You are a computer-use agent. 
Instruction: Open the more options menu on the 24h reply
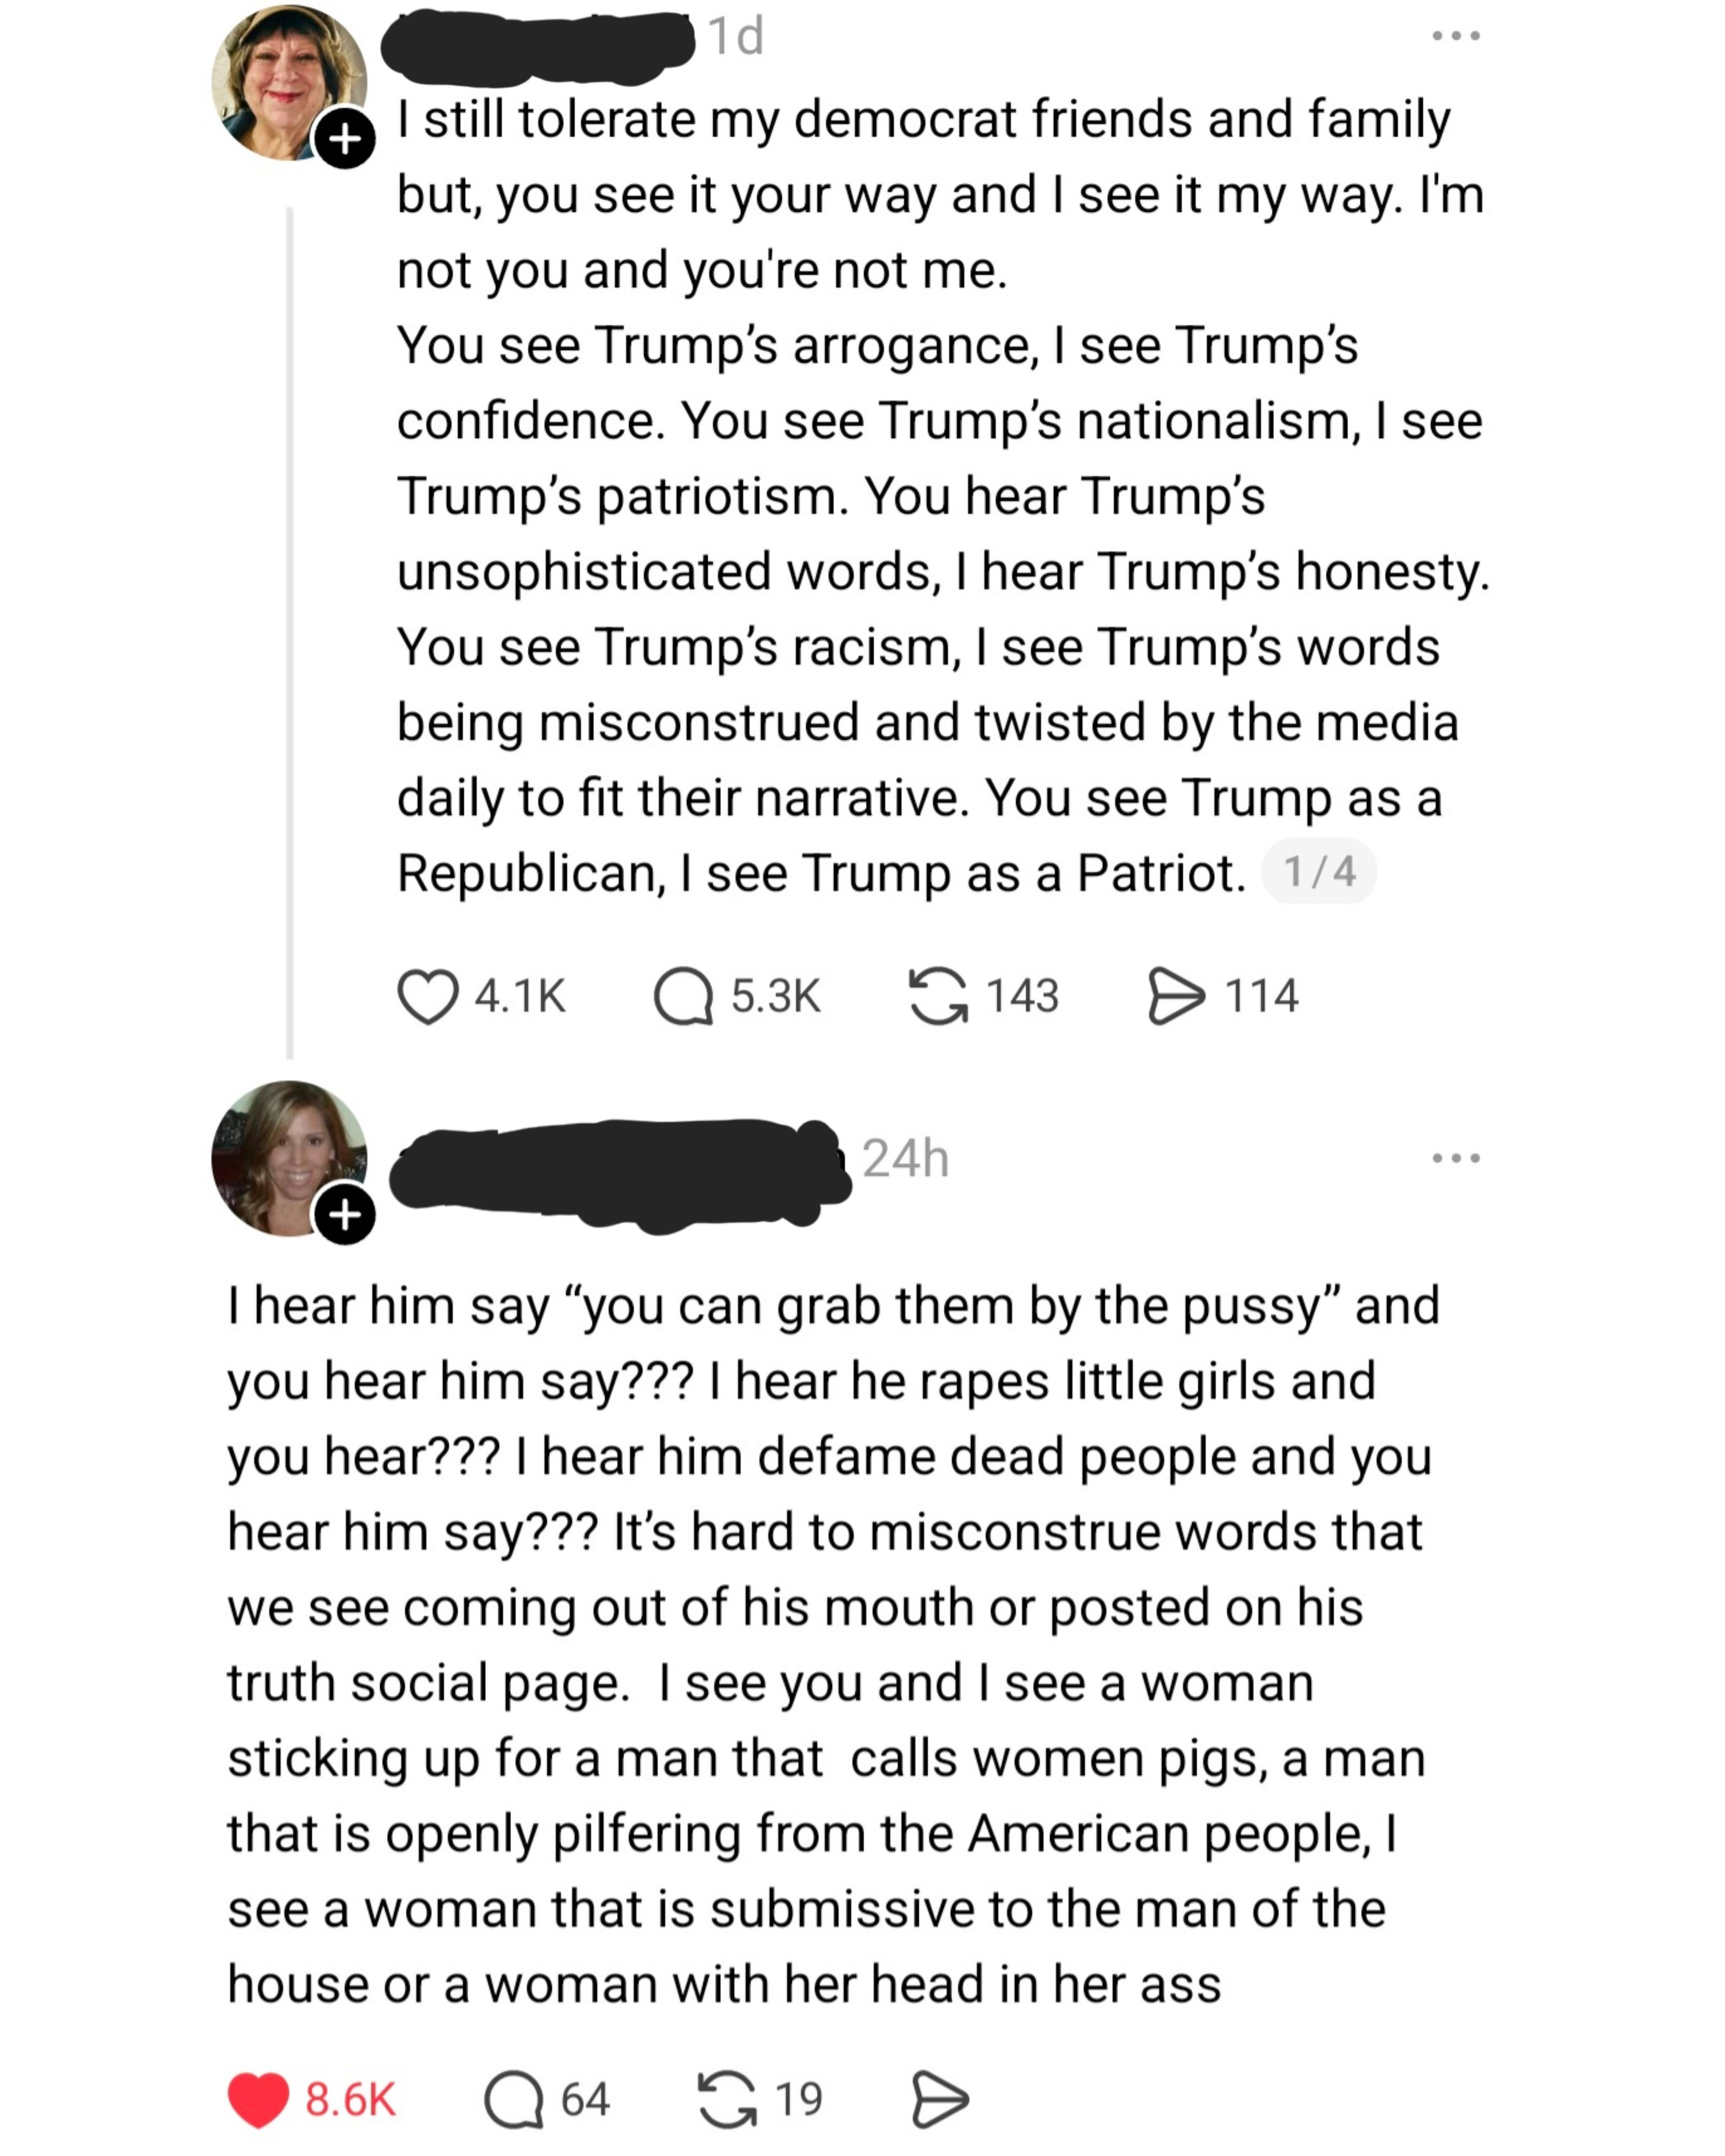[x=1455, y=1158]
